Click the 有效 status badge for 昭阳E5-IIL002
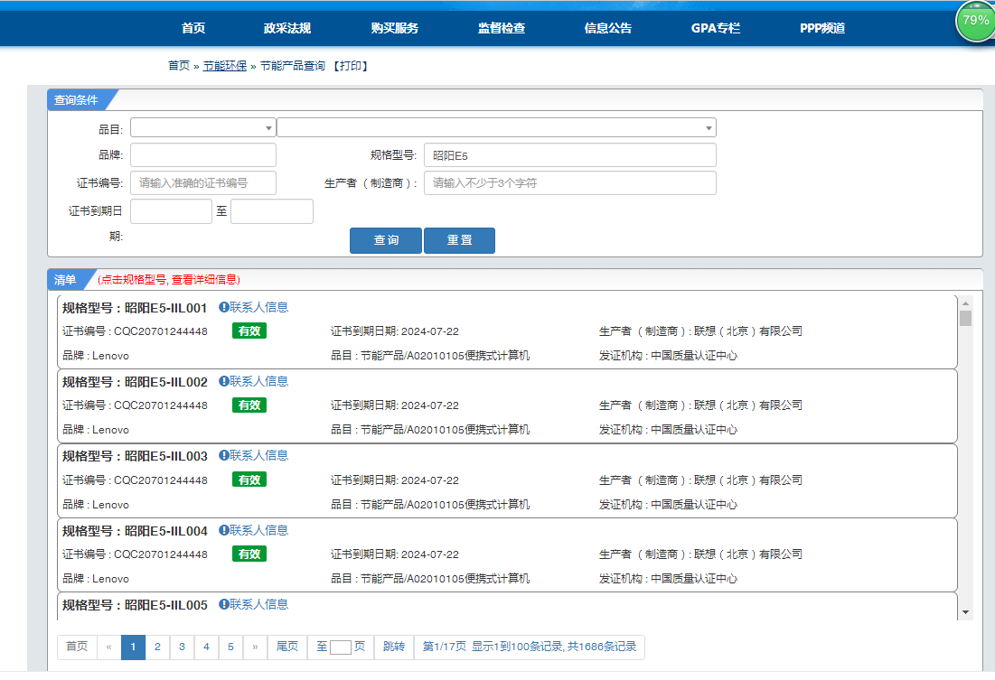This screenshot has width=995, height=680. 249,405
